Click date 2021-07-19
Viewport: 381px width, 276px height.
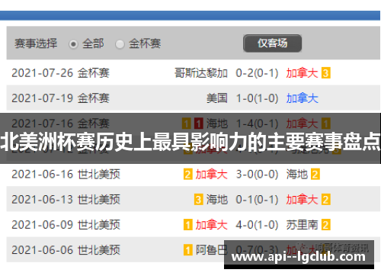[43, 98]
